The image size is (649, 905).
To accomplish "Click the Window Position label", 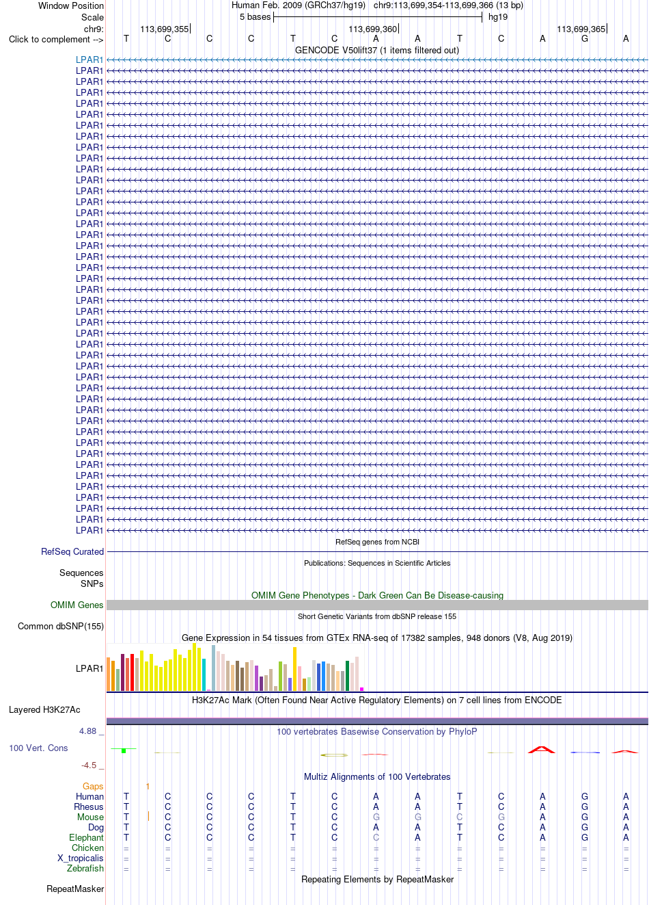I will click(71, 5).
